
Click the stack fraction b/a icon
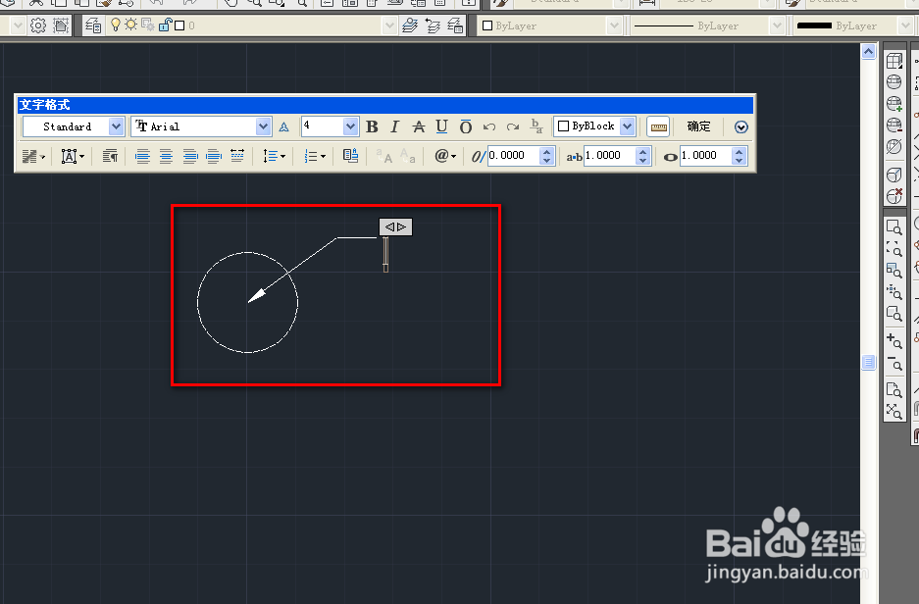click(x=536, y=126)
